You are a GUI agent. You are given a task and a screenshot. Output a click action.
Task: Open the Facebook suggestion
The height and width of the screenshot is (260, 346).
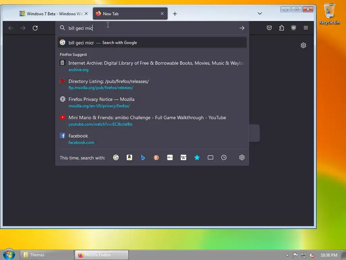pos(152,139)
